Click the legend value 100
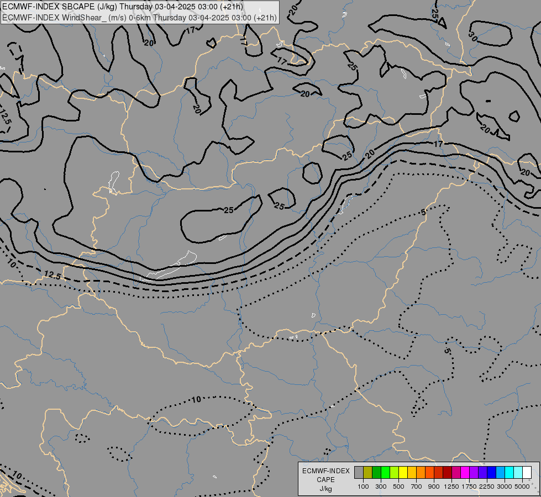The height and width of the screenshot is (497, 541). click(363, 487)
